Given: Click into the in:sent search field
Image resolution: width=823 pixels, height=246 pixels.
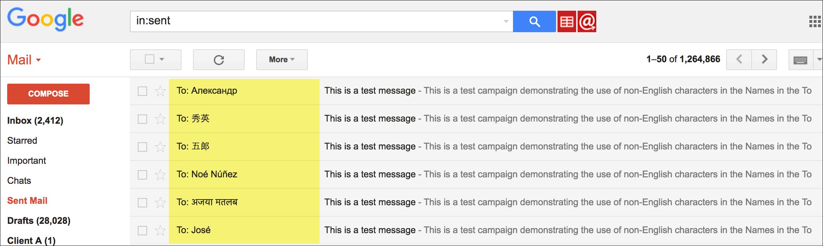Looking at the screenshot, I should point(316,21).
